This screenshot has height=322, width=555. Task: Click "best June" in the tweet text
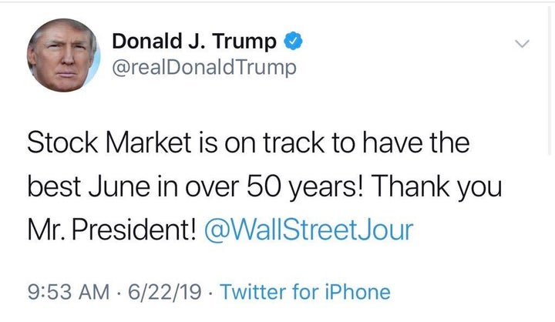[89, 187]
